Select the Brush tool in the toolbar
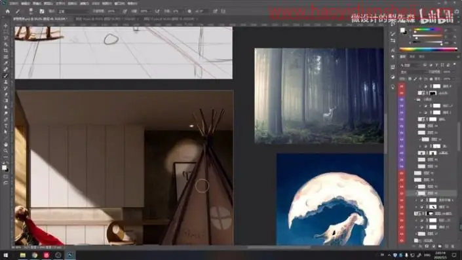This screenshot has width=462, height=260. pyautogui.click(x=6, y=76)
